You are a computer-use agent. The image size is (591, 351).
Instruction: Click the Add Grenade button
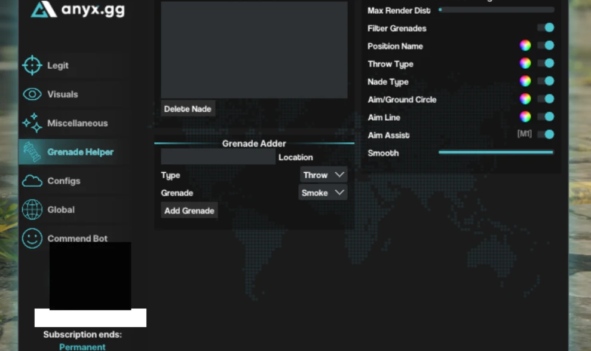click(x=189, y=210)
